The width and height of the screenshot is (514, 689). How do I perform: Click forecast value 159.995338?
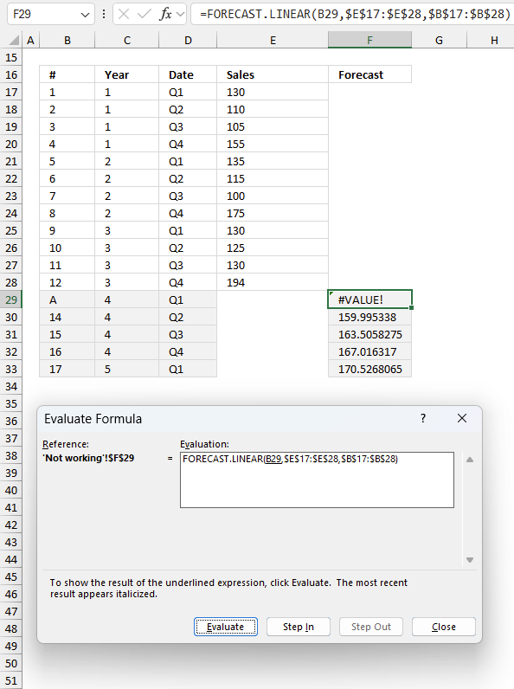coord(369,318)
